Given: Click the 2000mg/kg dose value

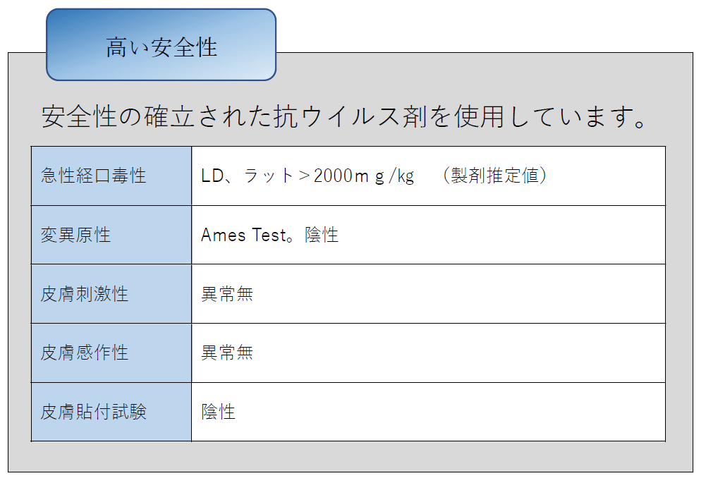Looking at the screenshot, I should click(x=364, y=176).
